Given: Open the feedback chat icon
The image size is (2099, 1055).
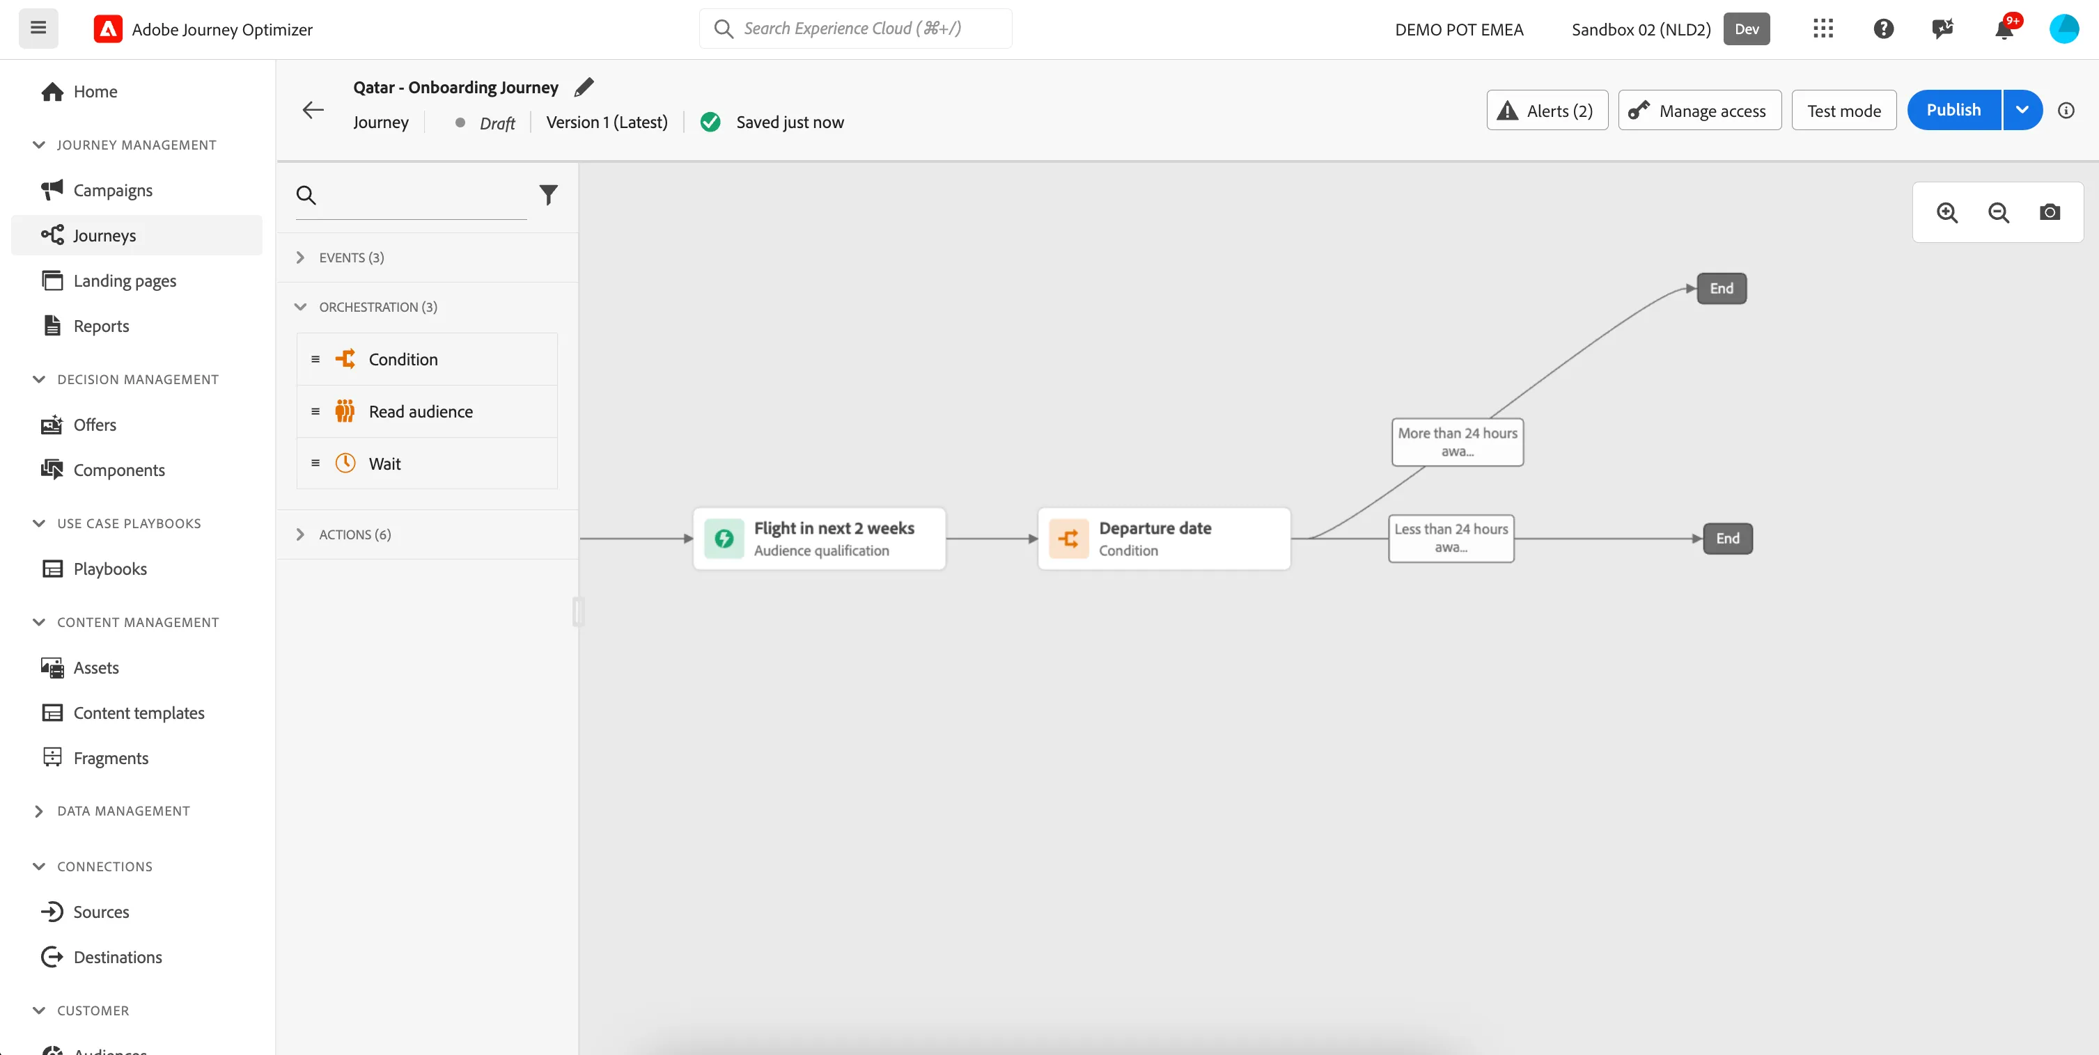Looking at the screenshot, I should 1942,29.
